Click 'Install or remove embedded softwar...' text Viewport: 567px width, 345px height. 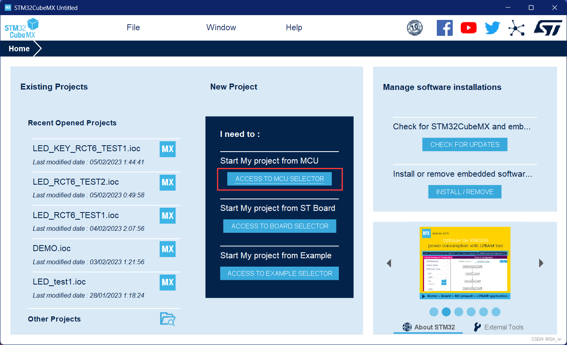(x=463, y=174)
